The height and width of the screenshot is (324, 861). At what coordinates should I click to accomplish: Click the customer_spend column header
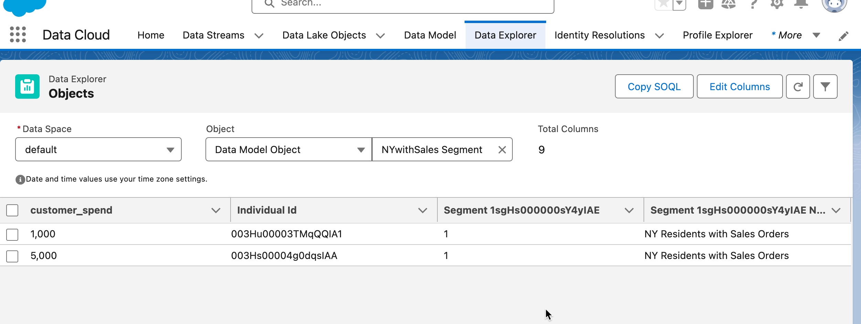coord(71,210)
